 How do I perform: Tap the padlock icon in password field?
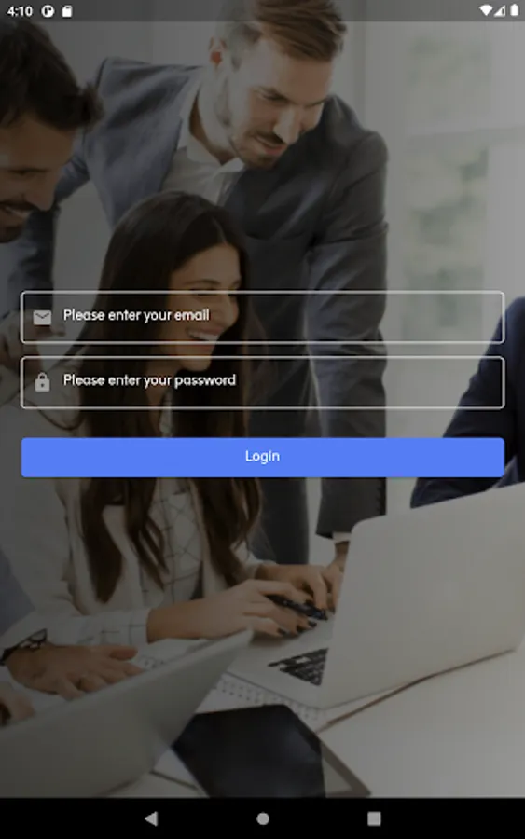42,382
